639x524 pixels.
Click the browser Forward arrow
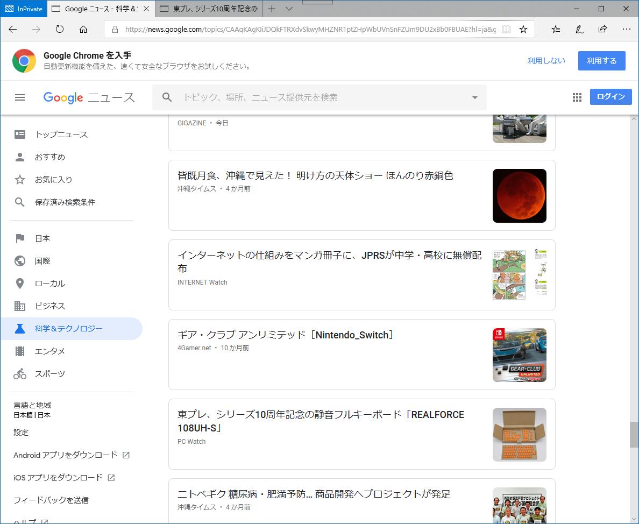tap(36, 30)
